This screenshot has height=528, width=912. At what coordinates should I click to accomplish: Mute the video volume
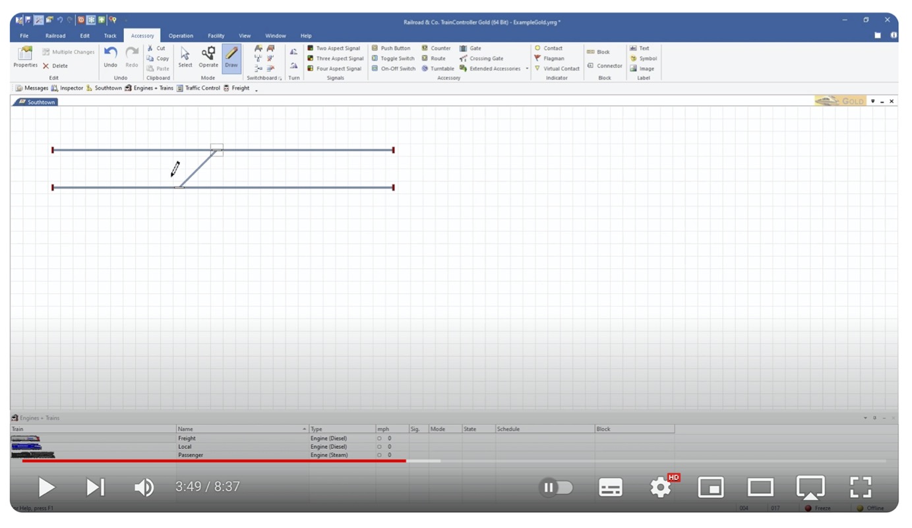click(x=144, y=488)
